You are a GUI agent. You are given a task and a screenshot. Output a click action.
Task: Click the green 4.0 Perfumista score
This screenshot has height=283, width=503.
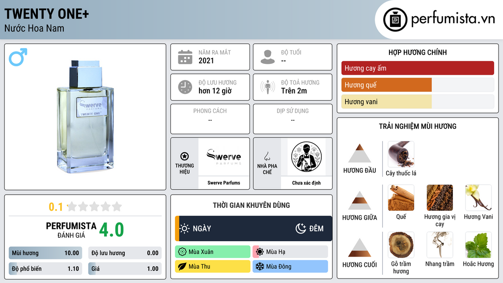[x=112, y=230]
